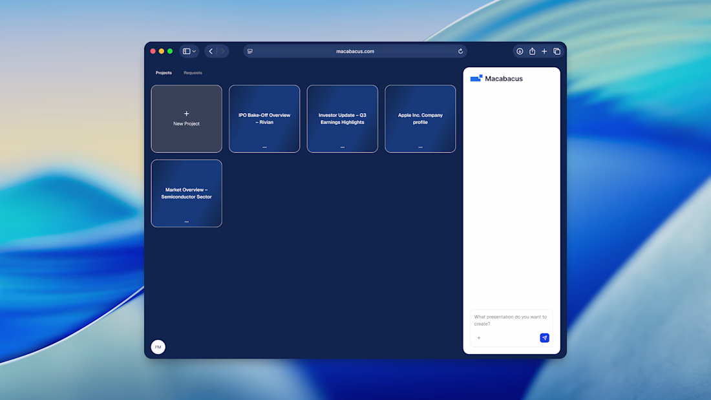Screen dimensions: 711x400
Task: Minimize window with yellow button
Action: coord(162,51)
